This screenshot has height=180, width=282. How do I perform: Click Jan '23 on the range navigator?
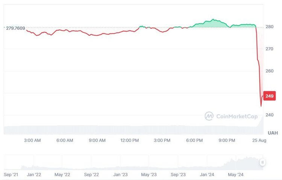(120, 174)
